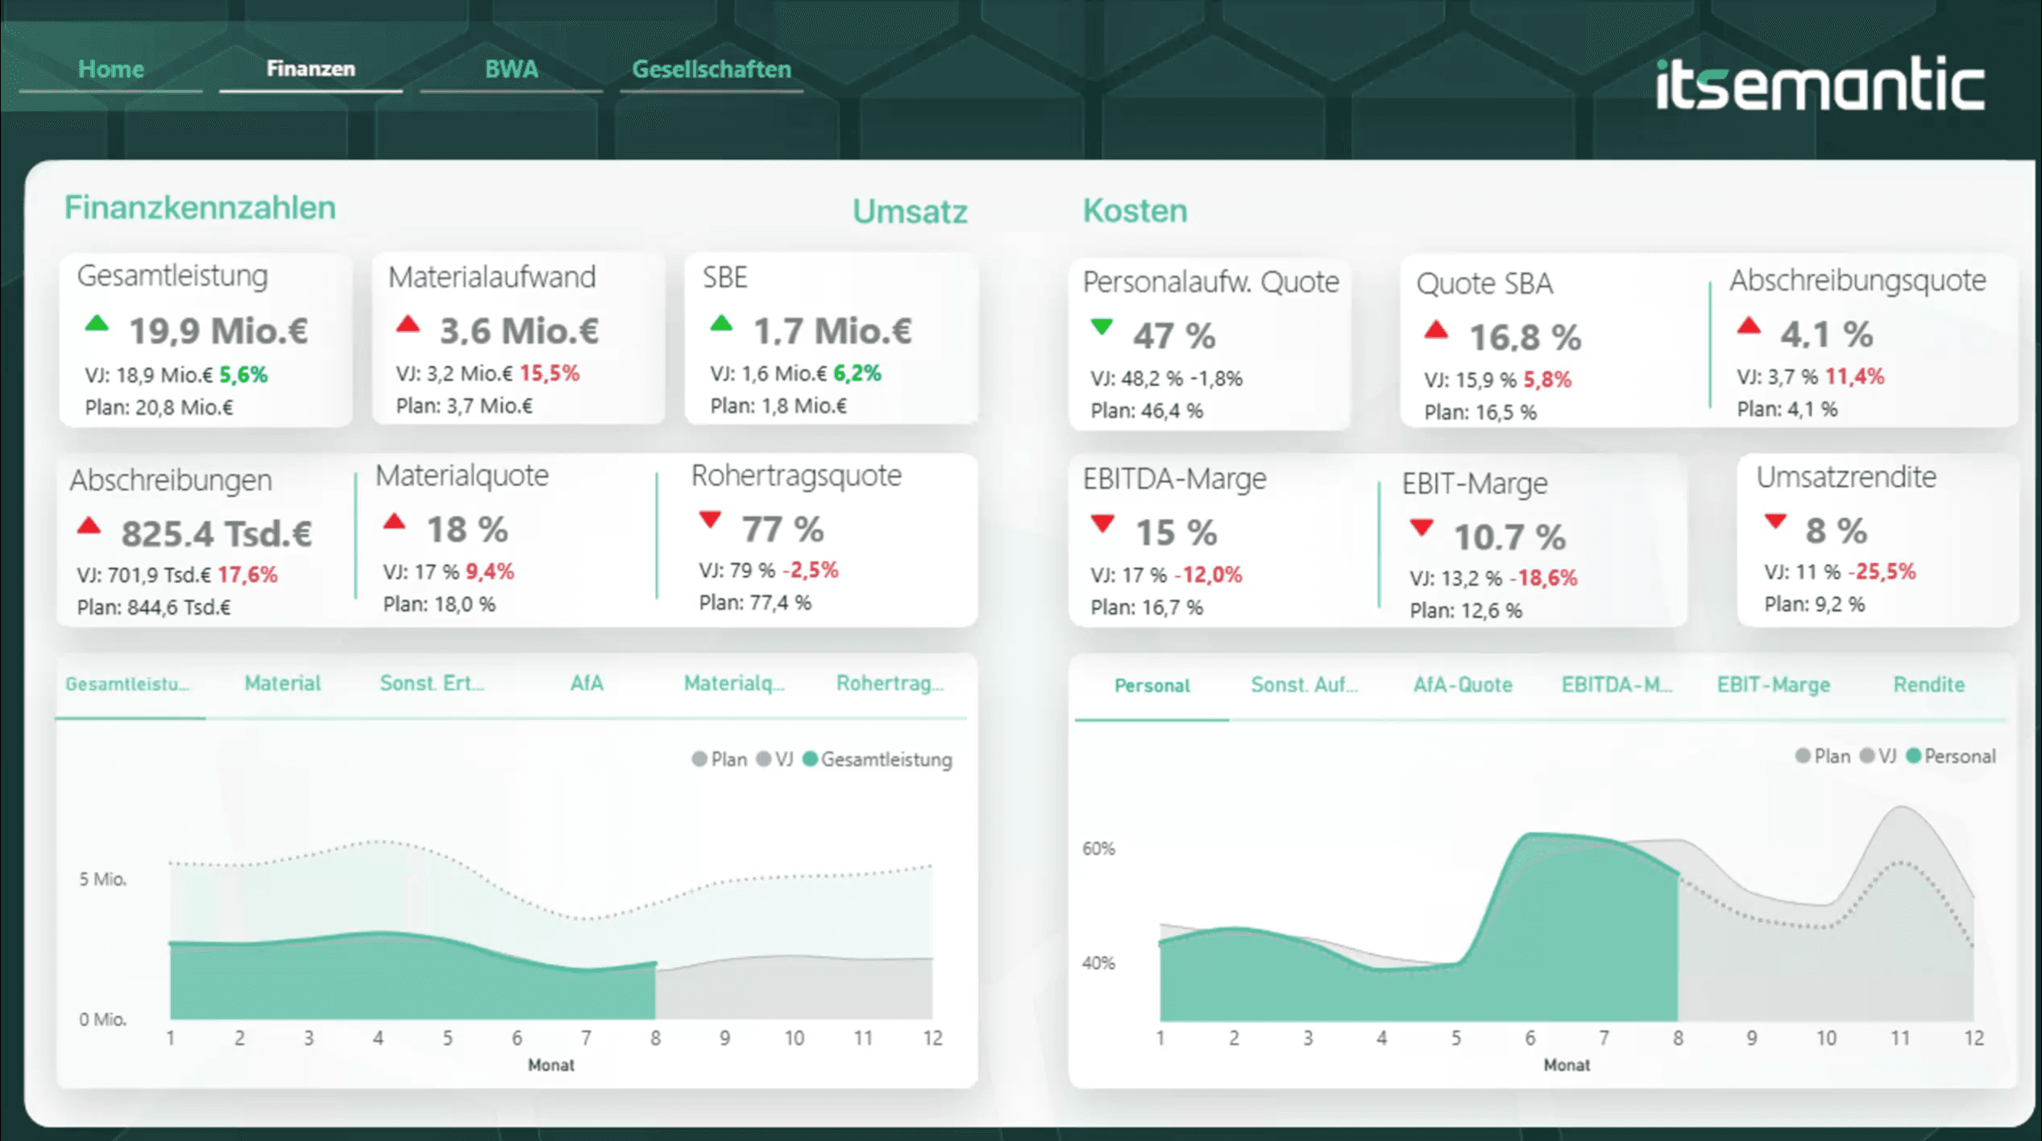
Task: Switch to the Material chart tab
Action: pyautogui.click(x=282, y=683)
